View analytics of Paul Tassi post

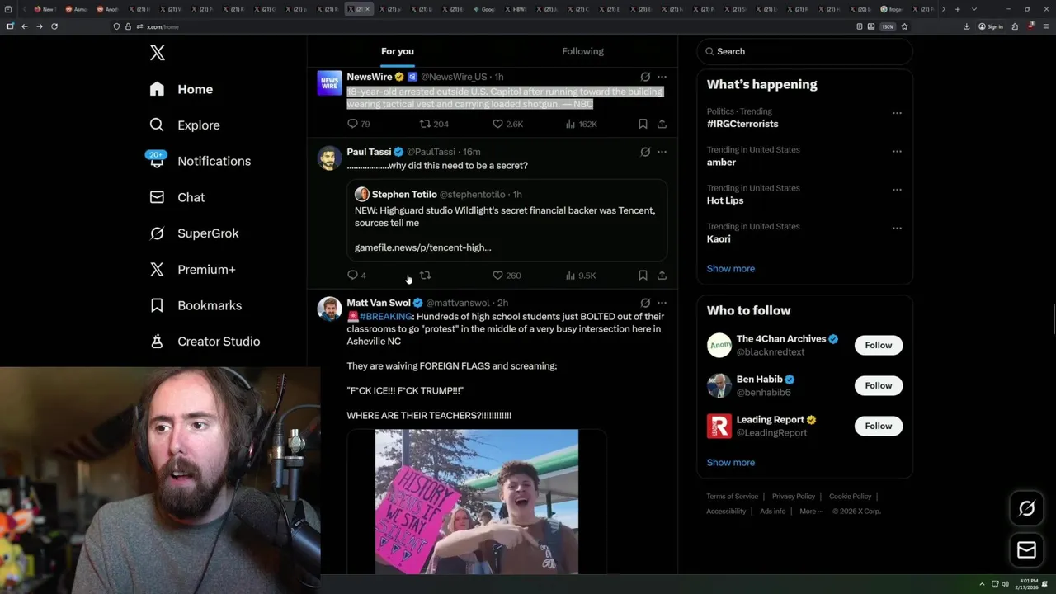pyautogui.click(x=581, y=276)
